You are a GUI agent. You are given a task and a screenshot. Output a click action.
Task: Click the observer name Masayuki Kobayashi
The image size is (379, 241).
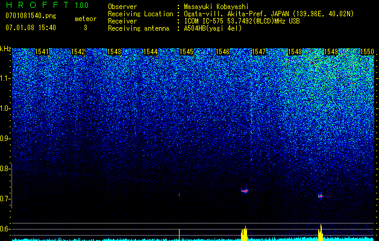click(x=216, y=7)
